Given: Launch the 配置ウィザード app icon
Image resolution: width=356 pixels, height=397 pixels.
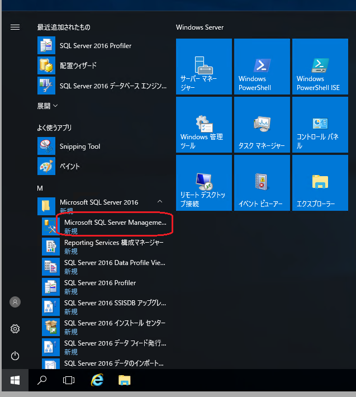Looking at the screenshot, I should [x=46, y=65].
